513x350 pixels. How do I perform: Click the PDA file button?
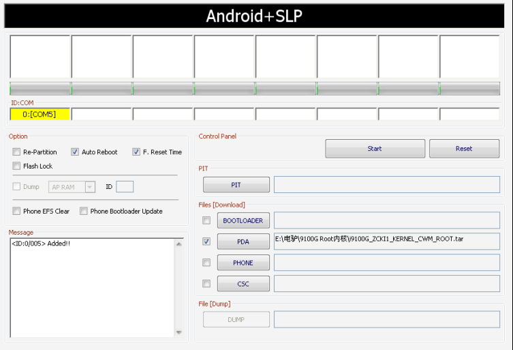(243, 242)
